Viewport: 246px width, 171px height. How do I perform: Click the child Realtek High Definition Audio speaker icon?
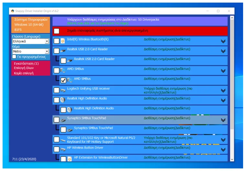(70, 110)
